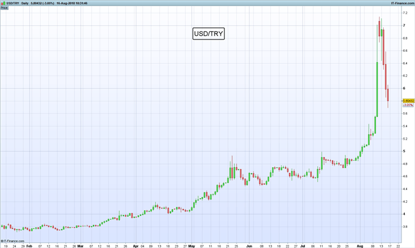The height and width of the screenshot is (248, 415).
Task: Click the Aug month label on the date axis
Action: tap(360, 246)
